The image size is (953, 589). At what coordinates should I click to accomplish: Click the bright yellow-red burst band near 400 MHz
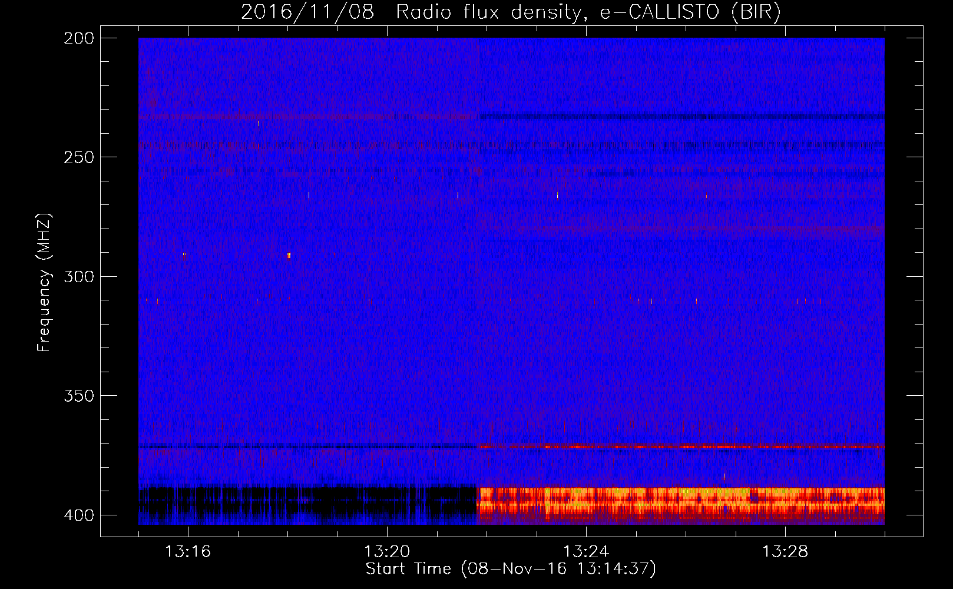click(x=681, y=502)
